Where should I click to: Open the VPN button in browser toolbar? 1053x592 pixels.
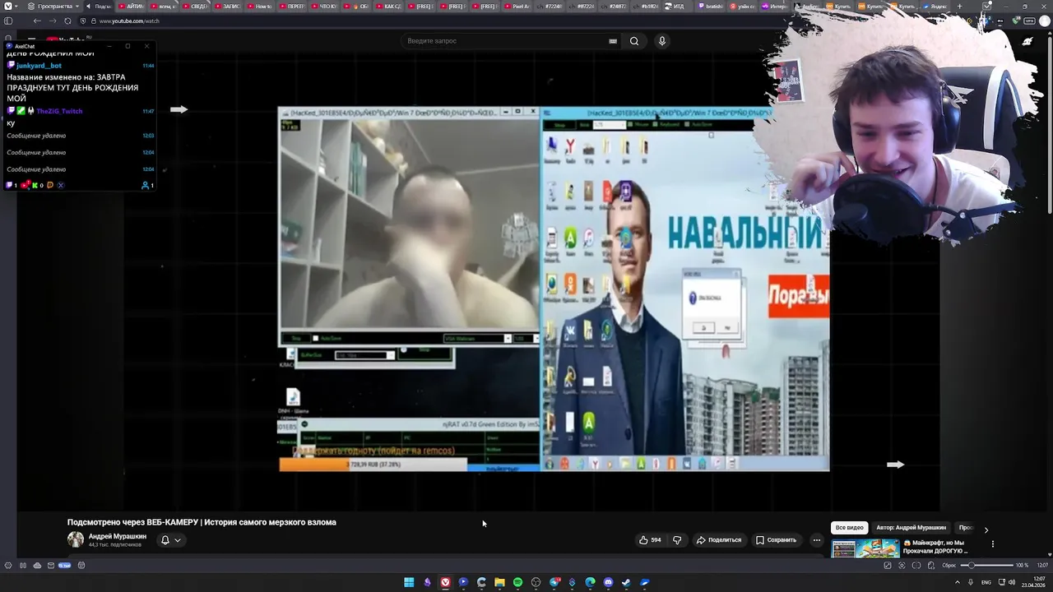[1028, 21]
